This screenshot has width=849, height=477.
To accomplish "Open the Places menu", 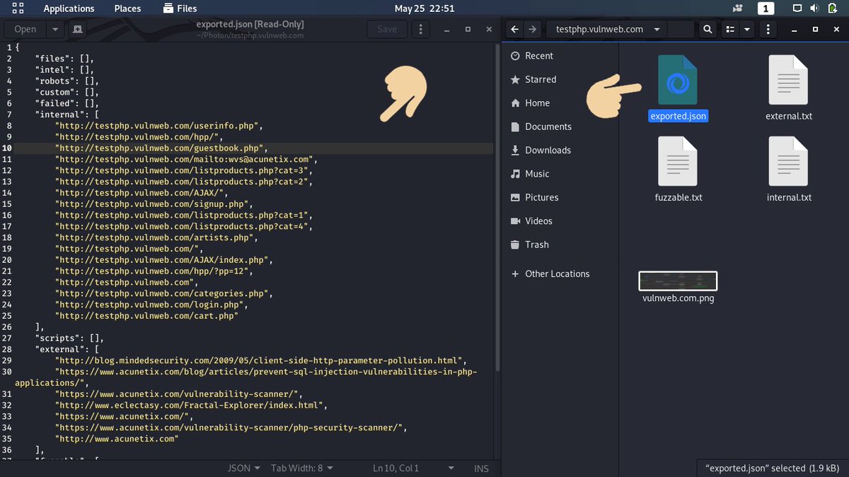I will coord(127,8).
